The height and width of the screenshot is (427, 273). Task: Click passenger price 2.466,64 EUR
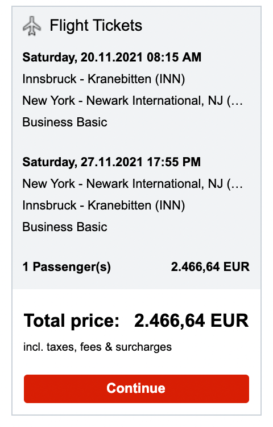pyautogui.click(x=210, y=266)
